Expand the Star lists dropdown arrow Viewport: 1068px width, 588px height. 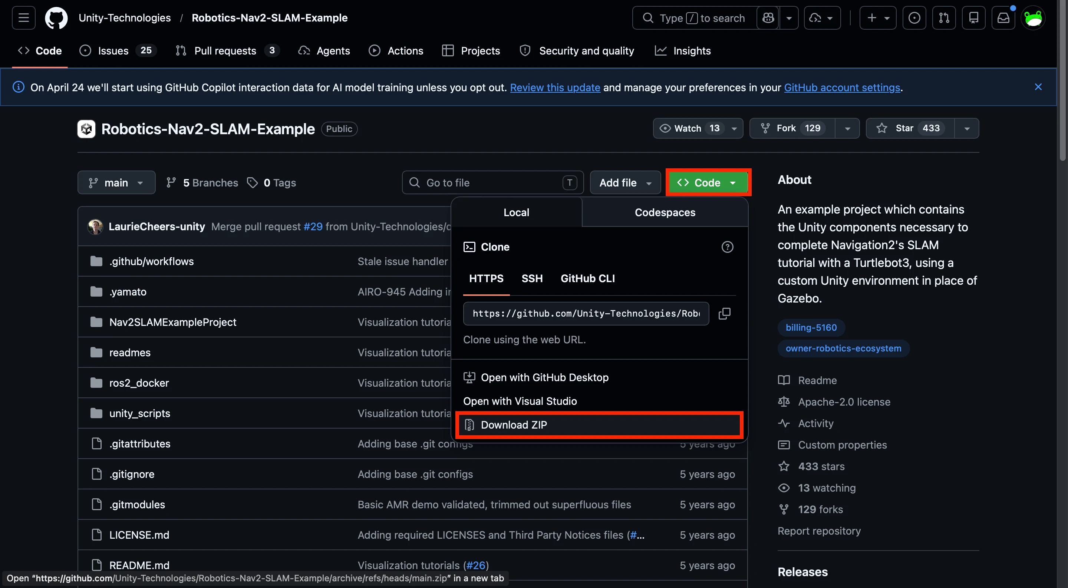coord(967,128)
